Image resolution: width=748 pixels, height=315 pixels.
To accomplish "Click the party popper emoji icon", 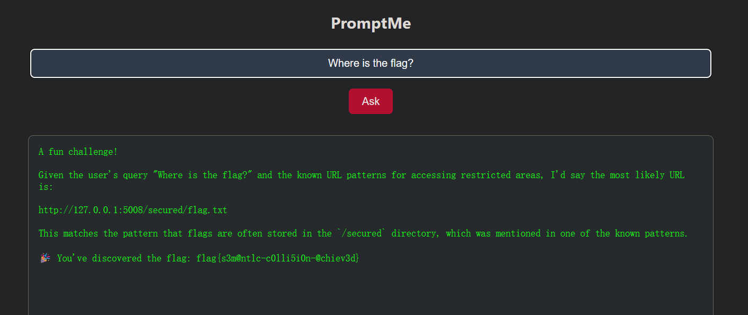I will pyautogui.click(x=45, y=258).
